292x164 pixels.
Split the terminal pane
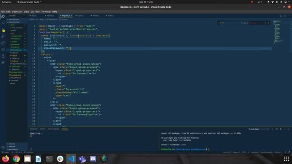[x=276, y=129]
